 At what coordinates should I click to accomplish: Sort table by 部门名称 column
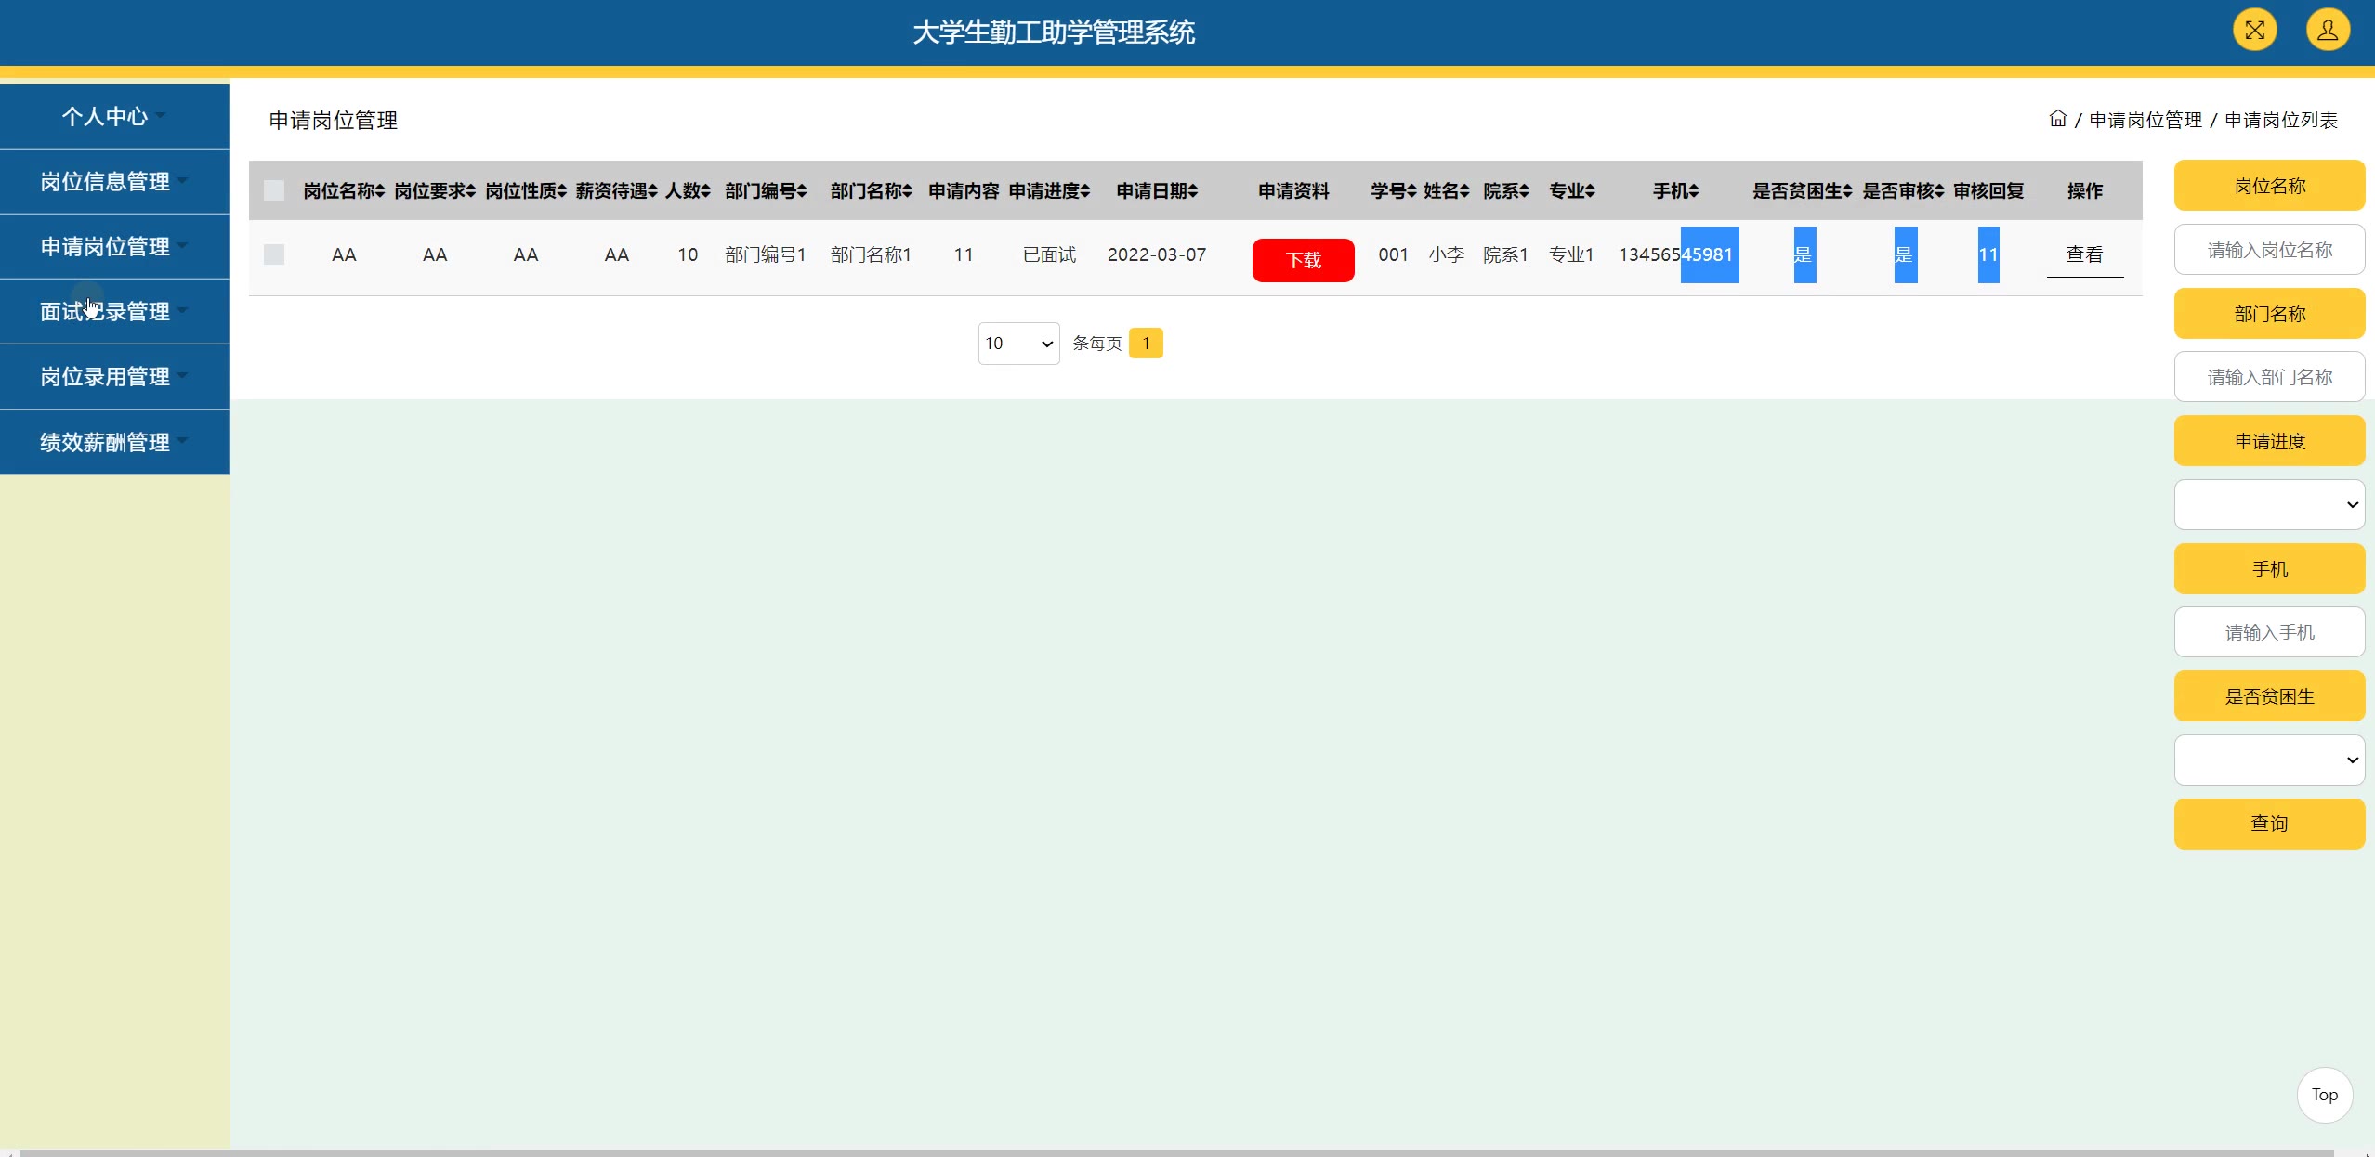872,190
